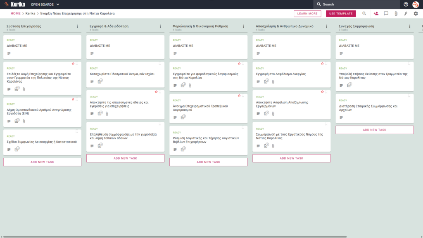Toggle star on Αποκτήστε Ασφάλιση Αποζημίωσης Εργαζομένων card
This screenshot has width=423, height=238.
pyautogui.click(x=322, y=92)
